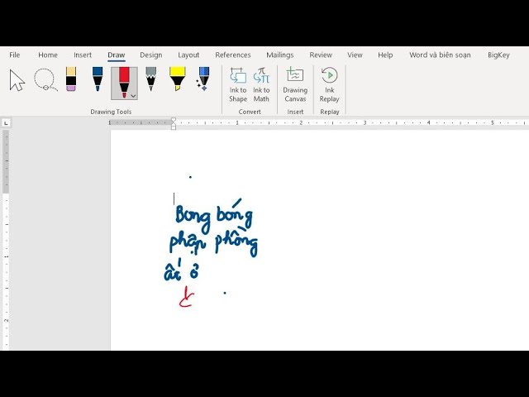Click the Draw tab

tap(117, 55)
